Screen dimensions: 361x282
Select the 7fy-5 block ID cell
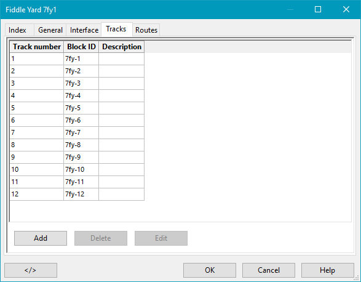pyautogui.click(x=81, y=108)
